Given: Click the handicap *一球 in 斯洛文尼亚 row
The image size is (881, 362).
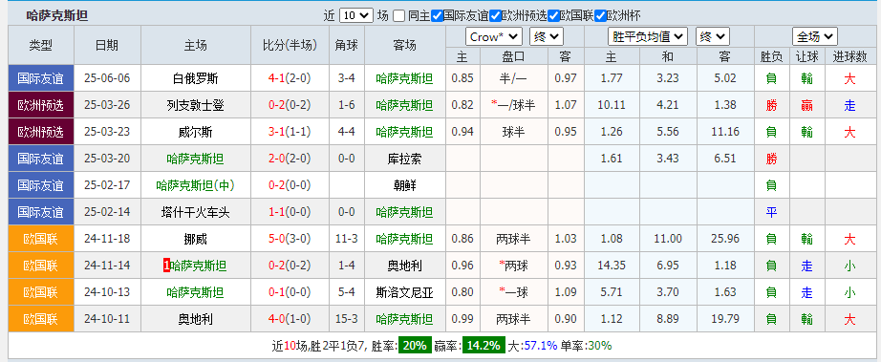Looking at the screenshot, I should pos(513,292).
